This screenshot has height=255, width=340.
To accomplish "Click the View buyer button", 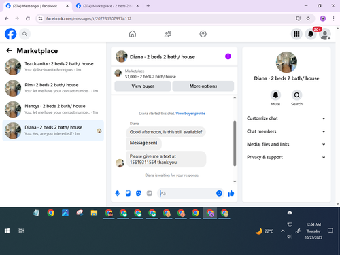I will pyautogui.click(x=143, y=86).
